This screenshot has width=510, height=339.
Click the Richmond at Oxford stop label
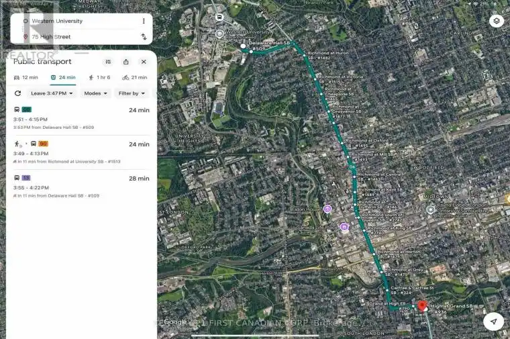click(x=367, y=143)
